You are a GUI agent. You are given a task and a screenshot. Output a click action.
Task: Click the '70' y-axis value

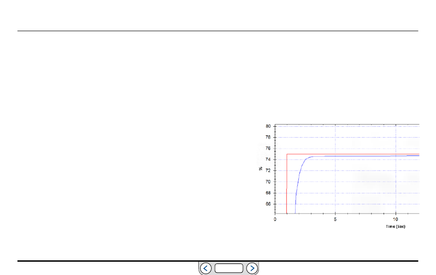click(268, 181)
